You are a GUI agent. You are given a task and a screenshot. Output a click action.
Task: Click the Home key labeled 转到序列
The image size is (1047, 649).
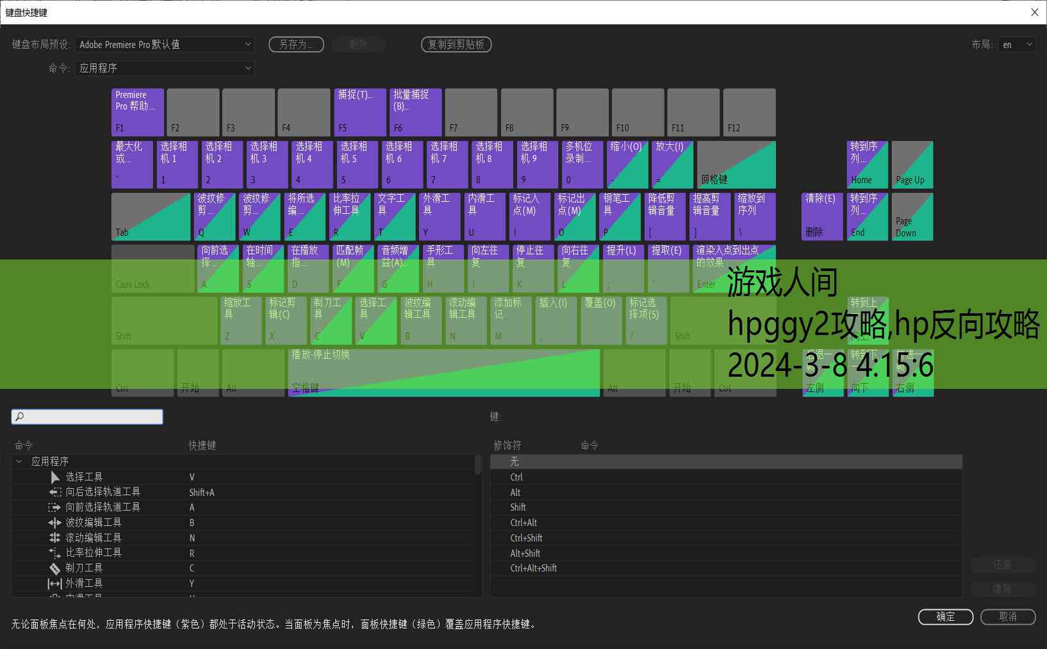[x=868, y=165]
